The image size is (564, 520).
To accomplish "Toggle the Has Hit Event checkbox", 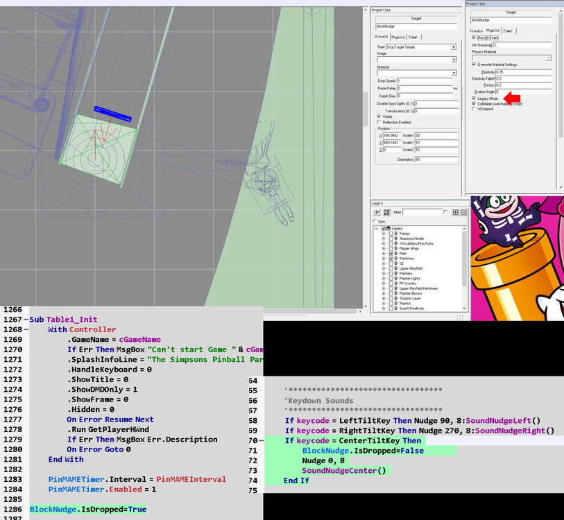I will coord(474,37).
